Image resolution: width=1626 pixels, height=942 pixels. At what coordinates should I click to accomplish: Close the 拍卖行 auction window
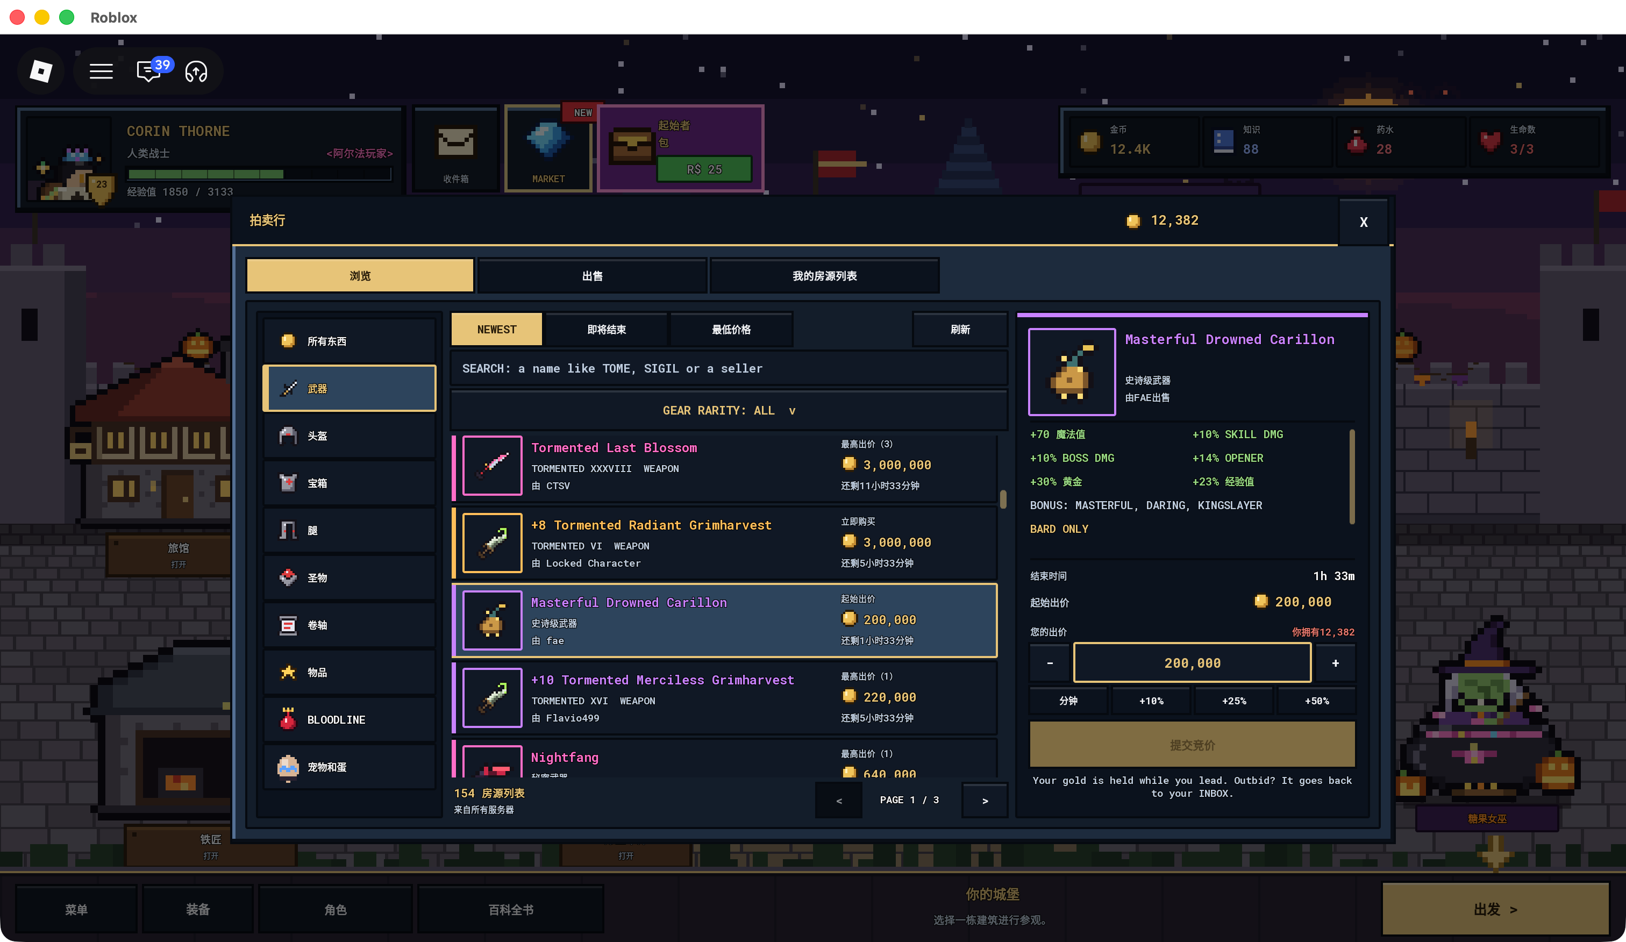[1363, 222]
